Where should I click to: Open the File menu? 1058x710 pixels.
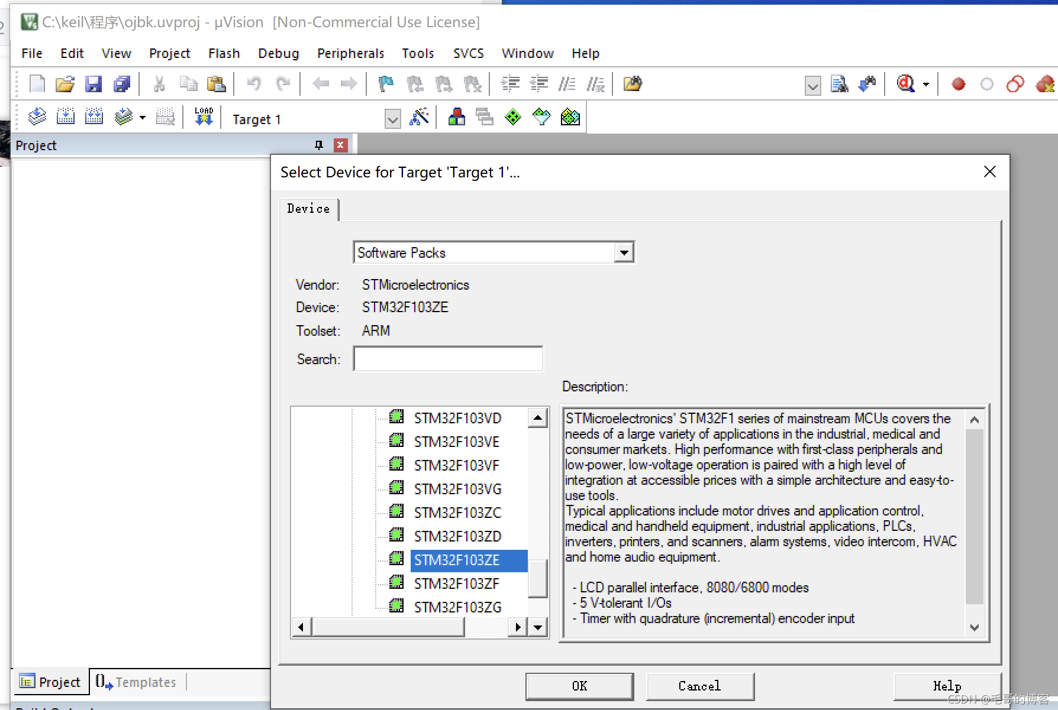pos(32,53)
